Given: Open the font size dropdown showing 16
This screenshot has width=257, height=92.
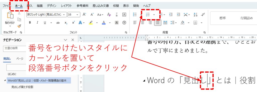Looking at the screenshot, I should coord(77,15).
